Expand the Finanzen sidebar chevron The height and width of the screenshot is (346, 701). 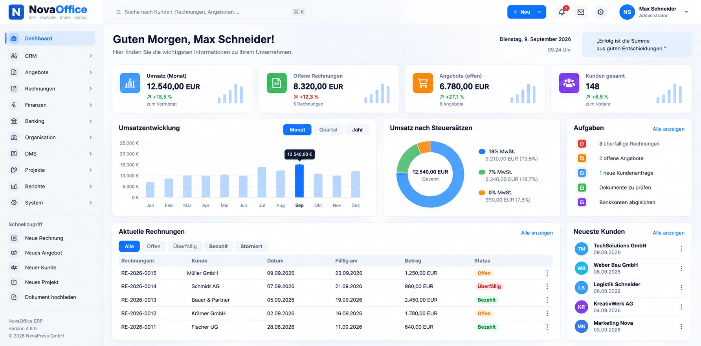(x=91, y=105)
